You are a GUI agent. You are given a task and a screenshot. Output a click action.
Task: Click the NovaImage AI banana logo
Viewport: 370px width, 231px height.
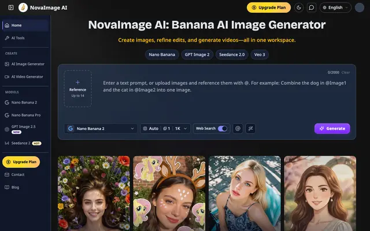[x=23, y=8]
